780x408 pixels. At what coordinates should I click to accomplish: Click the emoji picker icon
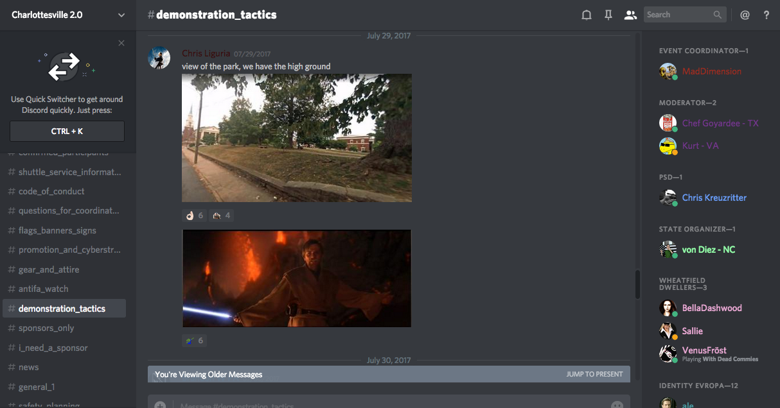click(617, 404)
